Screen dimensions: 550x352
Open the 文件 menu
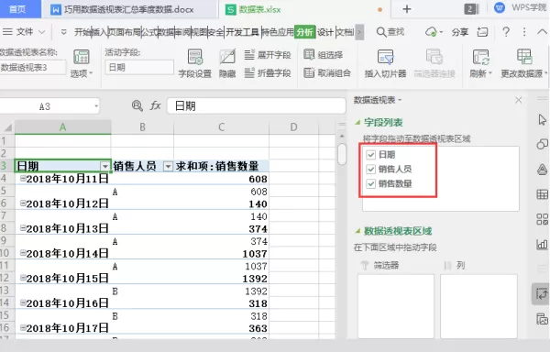24,32
